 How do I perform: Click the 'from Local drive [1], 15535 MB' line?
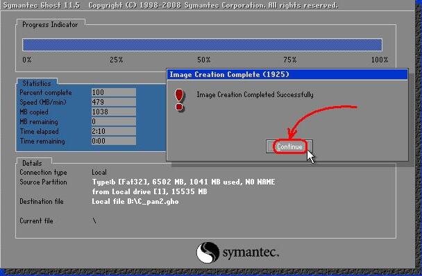coord(149,192)
